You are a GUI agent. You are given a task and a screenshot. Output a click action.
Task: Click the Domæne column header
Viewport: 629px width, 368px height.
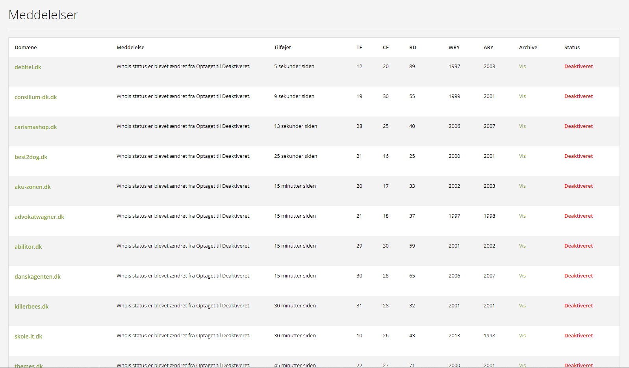pos(26,48)
